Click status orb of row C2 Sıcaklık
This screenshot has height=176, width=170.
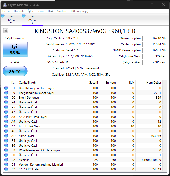click(6, 160)
